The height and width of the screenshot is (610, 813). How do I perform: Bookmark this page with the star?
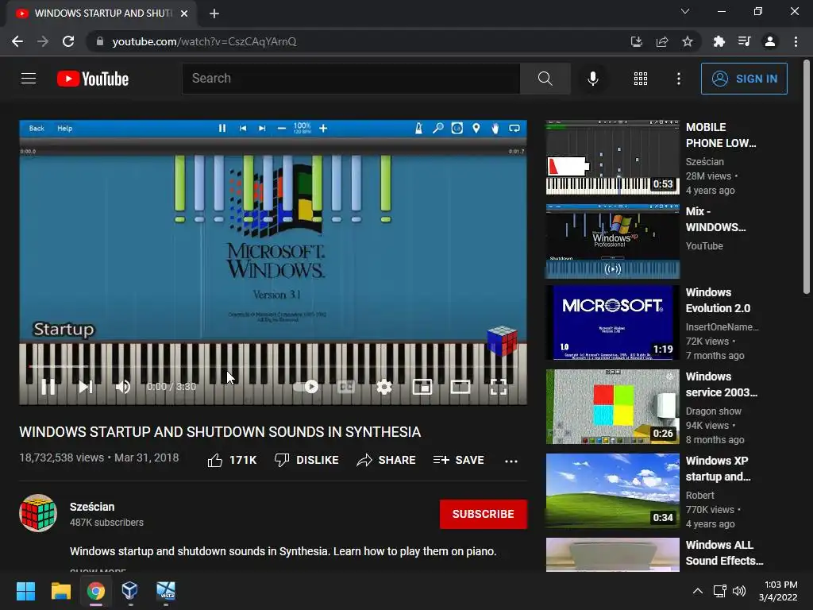[x=687, y=41]
